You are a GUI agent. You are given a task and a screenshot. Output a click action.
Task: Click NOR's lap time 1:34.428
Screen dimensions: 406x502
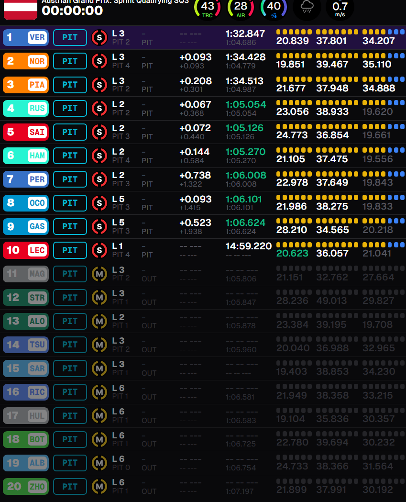click(245, 57)
